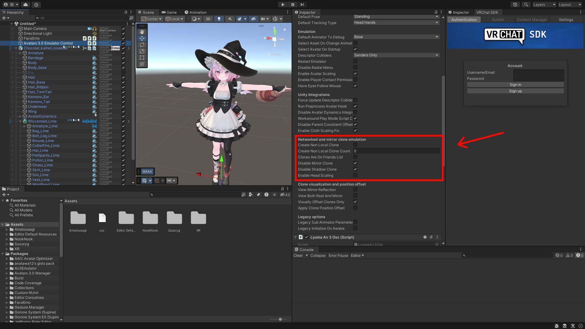Screen dimensions: 585x329
Task: Select the Rotate tool
Action: pos(142,44)
